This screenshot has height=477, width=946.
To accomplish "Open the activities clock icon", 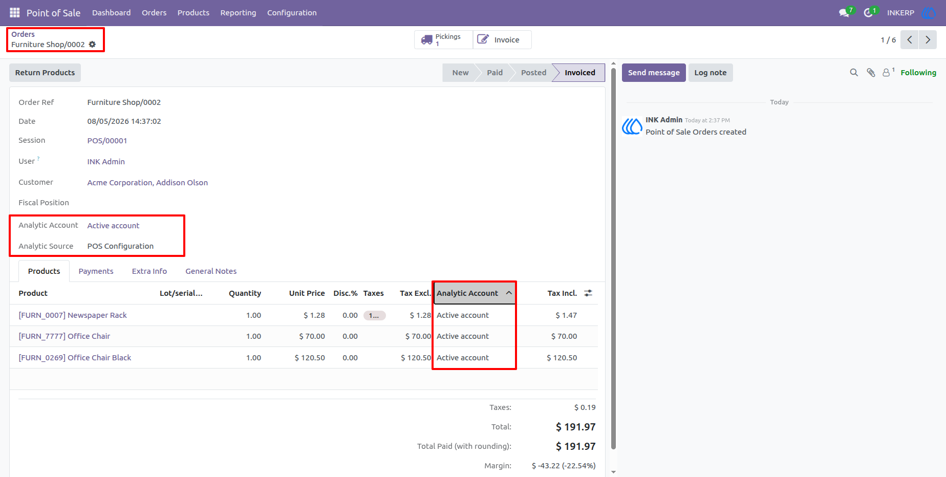I will tap(868, 12).
